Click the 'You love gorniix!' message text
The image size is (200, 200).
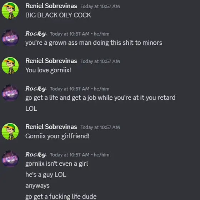click(48, 70)
